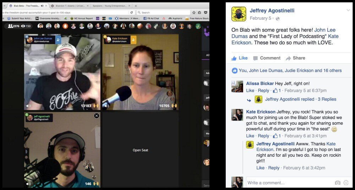Give props to John Lee Dumas, 13183 hands icon

(96, 106)
